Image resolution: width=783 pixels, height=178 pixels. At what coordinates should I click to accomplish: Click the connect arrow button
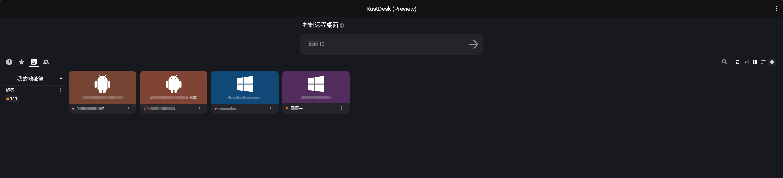(x=474, y=44)
